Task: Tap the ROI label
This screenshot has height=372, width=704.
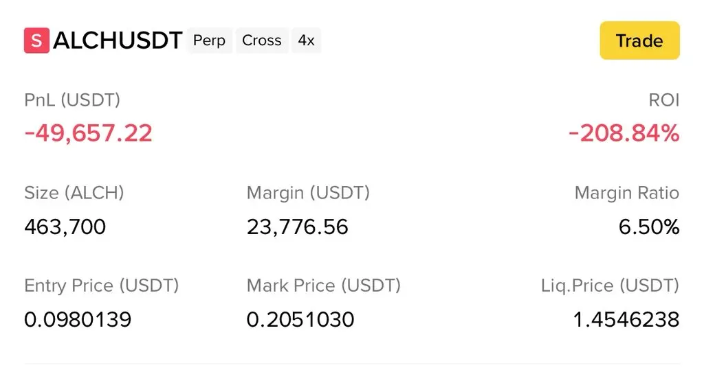Action: coord(663,100)
